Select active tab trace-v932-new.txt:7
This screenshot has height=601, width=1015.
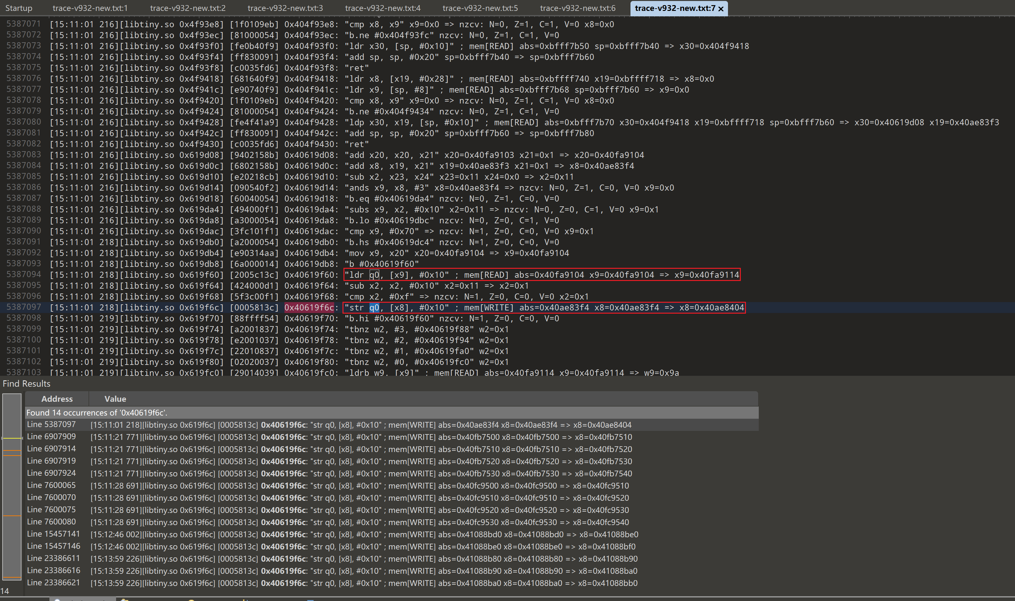pos(675,8)
